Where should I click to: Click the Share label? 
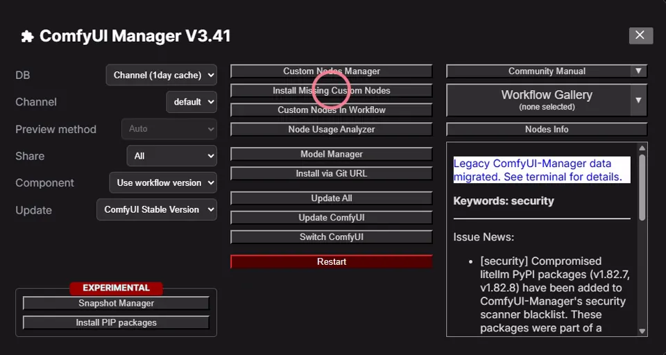[30, 156]
